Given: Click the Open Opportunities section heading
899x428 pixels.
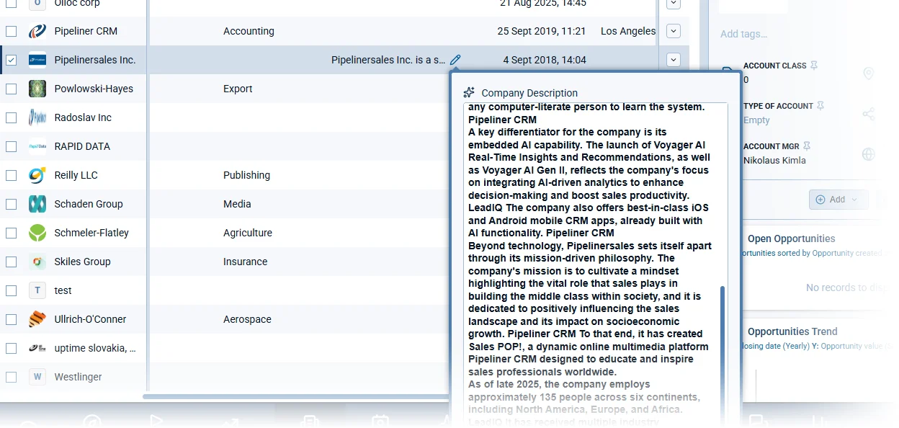Looking at the screenshot, I should (791, 238).
